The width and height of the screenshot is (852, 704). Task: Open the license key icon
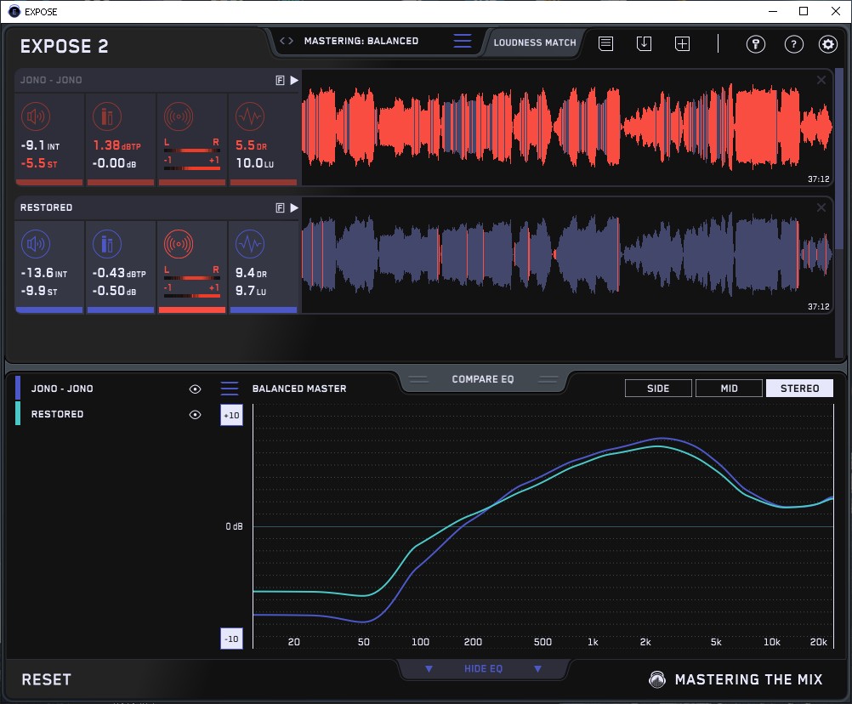point(756,44)
